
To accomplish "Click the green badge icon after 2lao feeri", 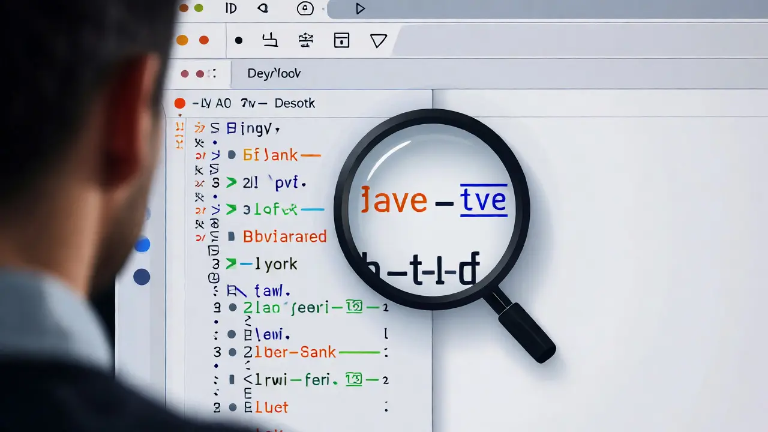I will (x=354, y=308).
